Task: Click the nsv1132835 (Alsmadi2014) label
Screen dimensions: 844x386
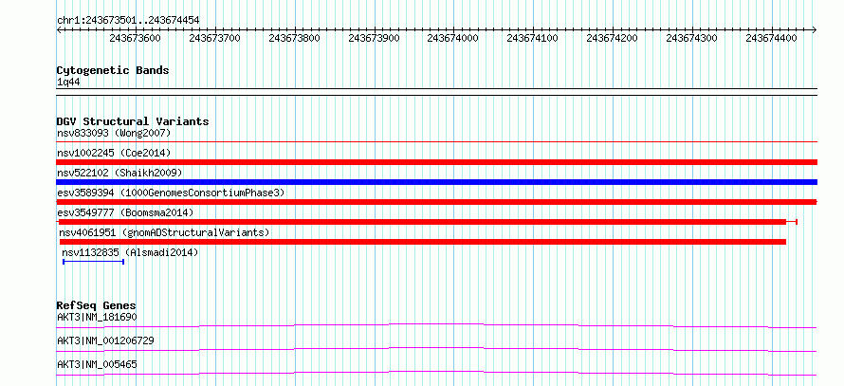Action: click(x=130, y=252)
